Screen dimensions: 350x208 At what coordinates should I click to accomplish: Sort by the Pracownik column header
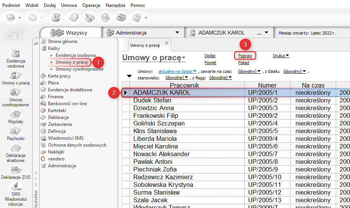[x=184, y=85]
